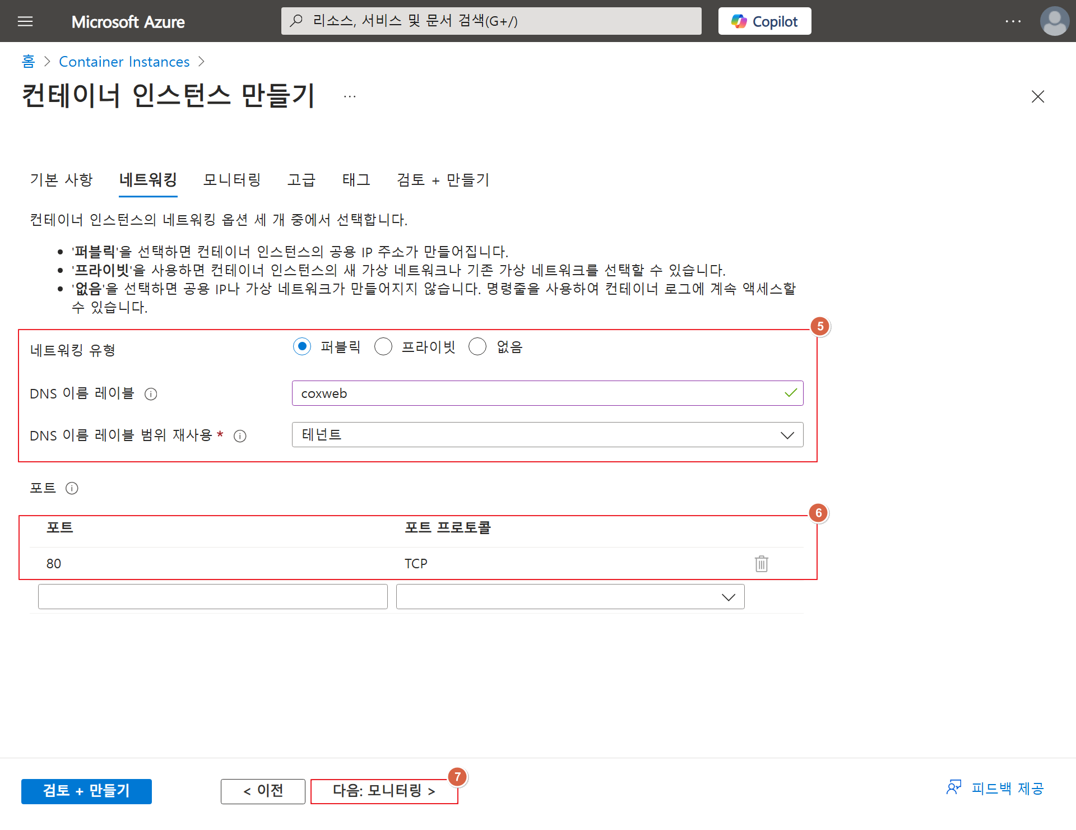Click the user account avatar
Viewport: 1076px width, 830px height.
click(1054, 21)
